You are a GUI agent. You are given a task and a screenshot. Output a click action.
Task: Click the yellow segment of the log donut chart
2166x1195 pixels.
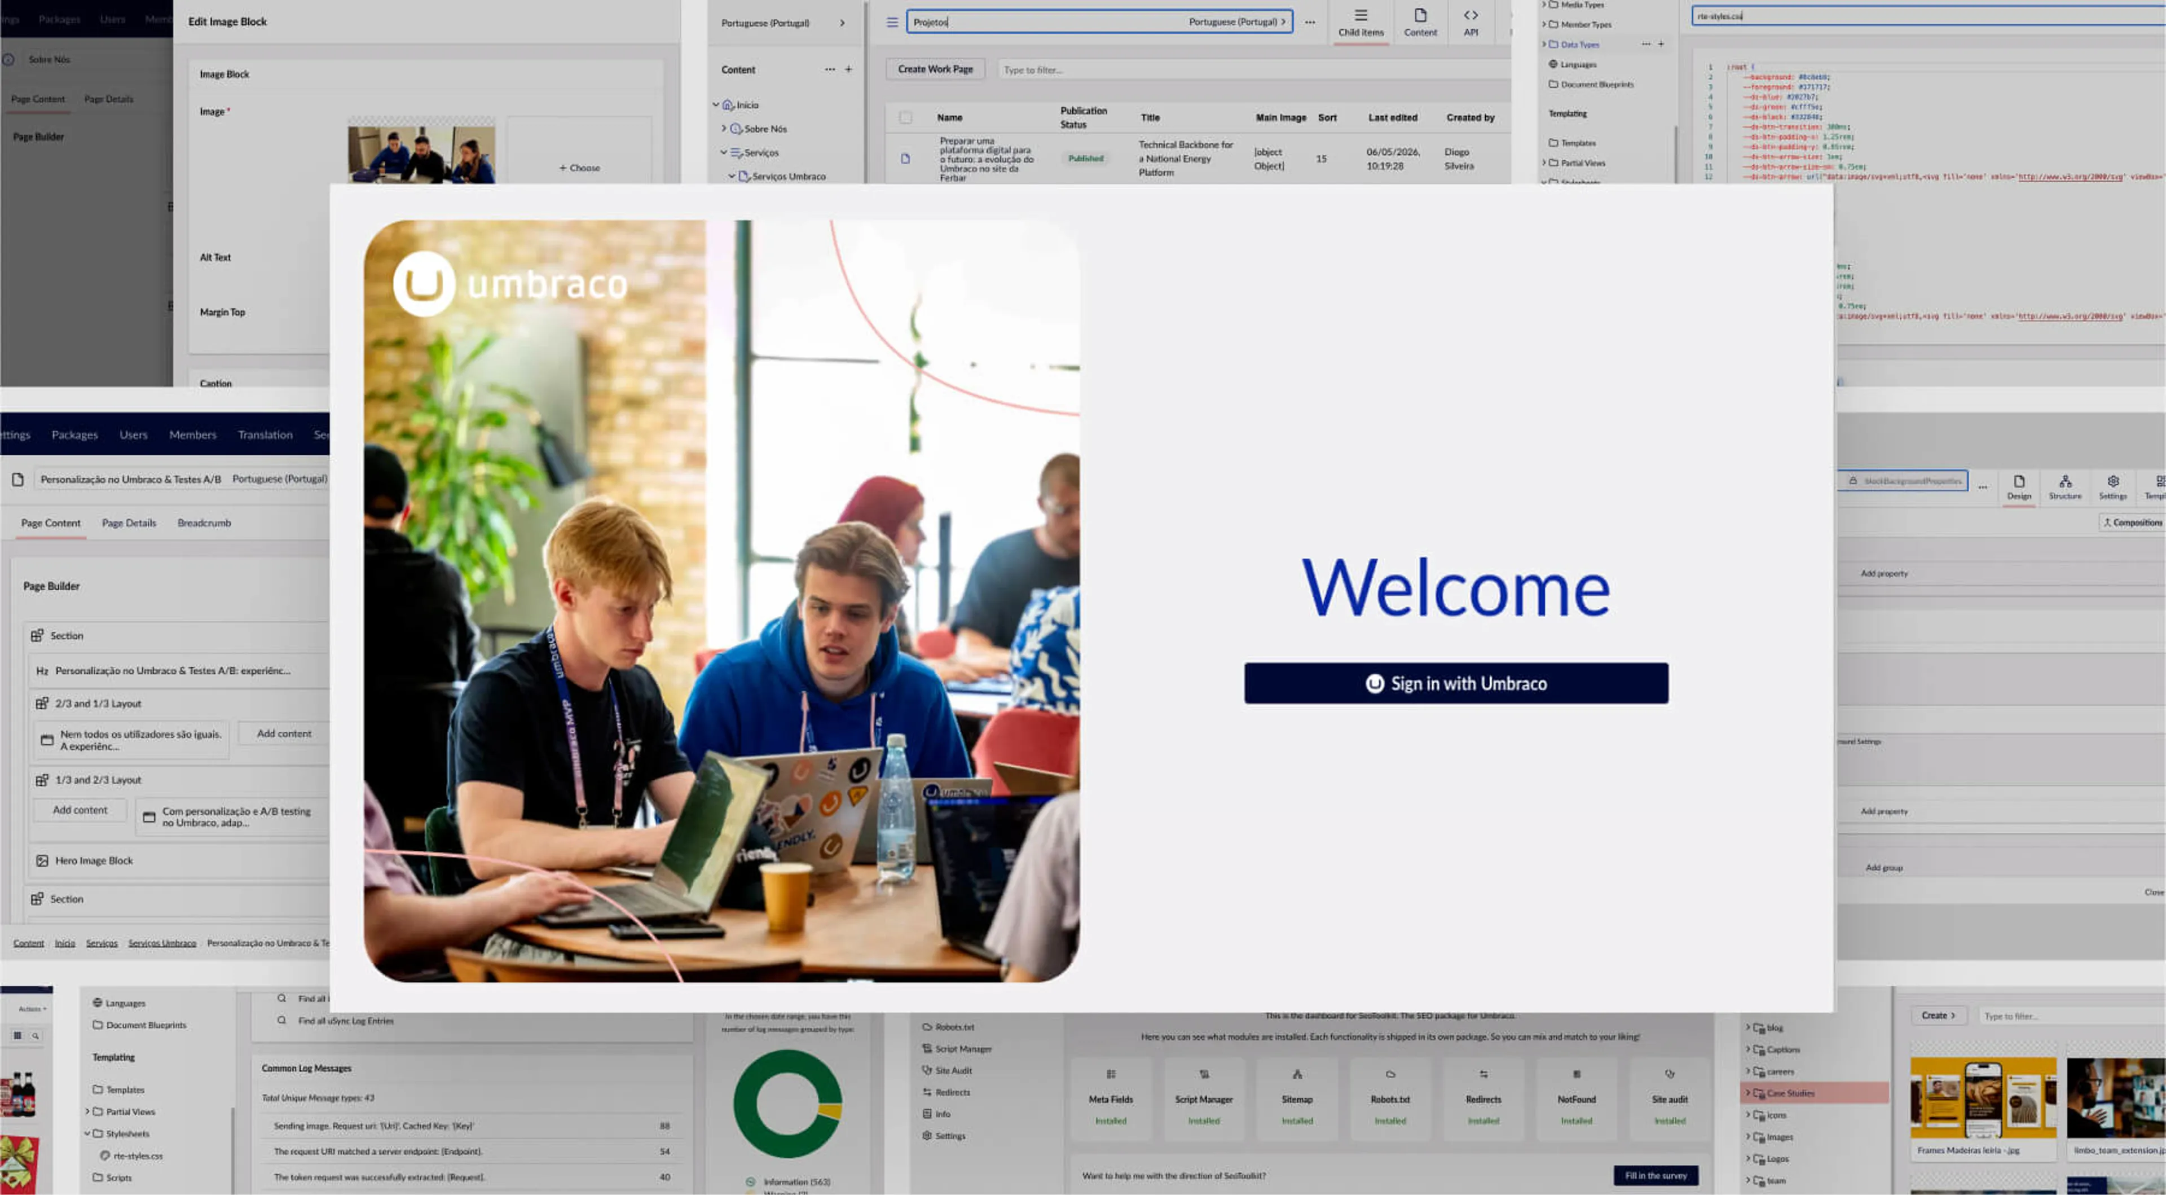pos(831,1111)
